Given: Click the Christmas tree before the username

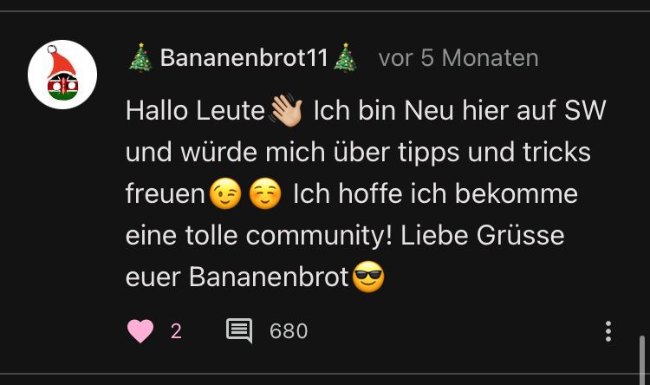Looking at the screenshot, I should (x=140, y=58).
